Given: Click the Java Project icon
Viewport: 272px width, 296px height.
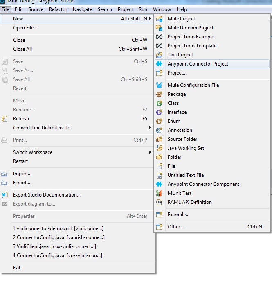Looking at the screenshot, I should pyautogui.click(x=159, y=55).
